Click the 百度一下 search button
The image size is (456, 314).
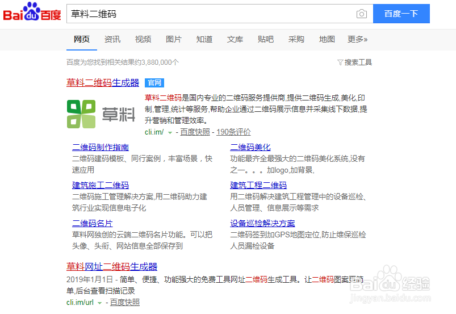click(x=401, y=14)
